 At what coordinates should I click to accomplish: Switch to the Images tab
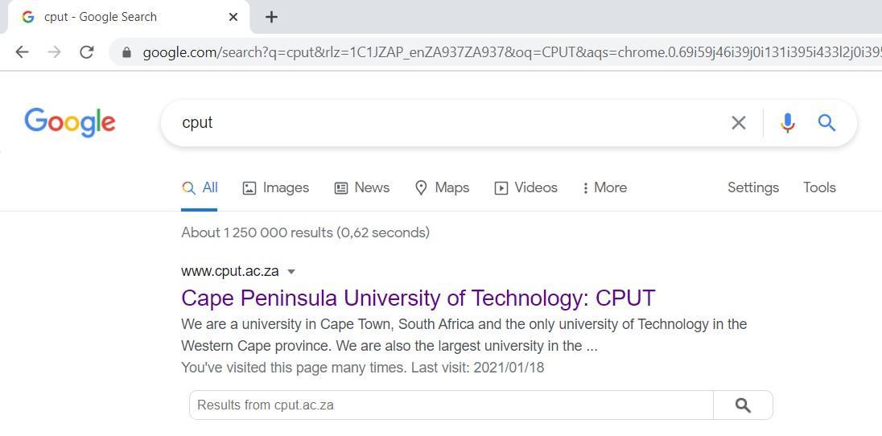276,187
